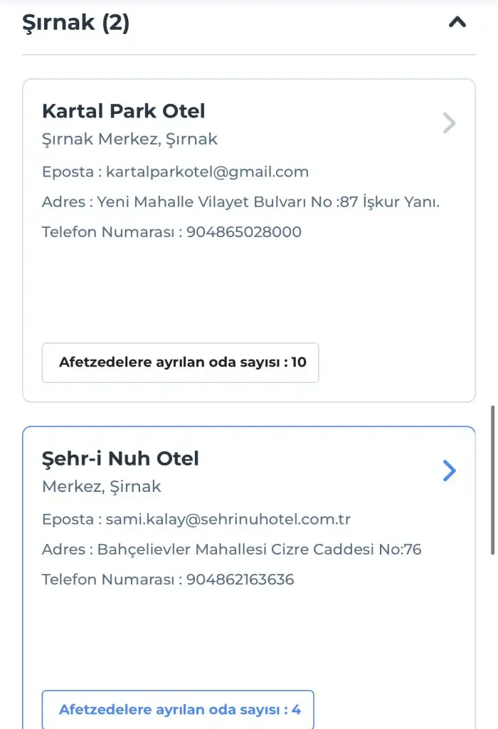The height and width of the screenshot is (729, 498).
Task: Click empty area of Kartal Park card
Action: point(249,292)
